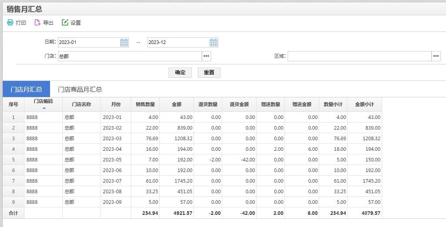Click row number 5 in 序号 column

point(13,160)
